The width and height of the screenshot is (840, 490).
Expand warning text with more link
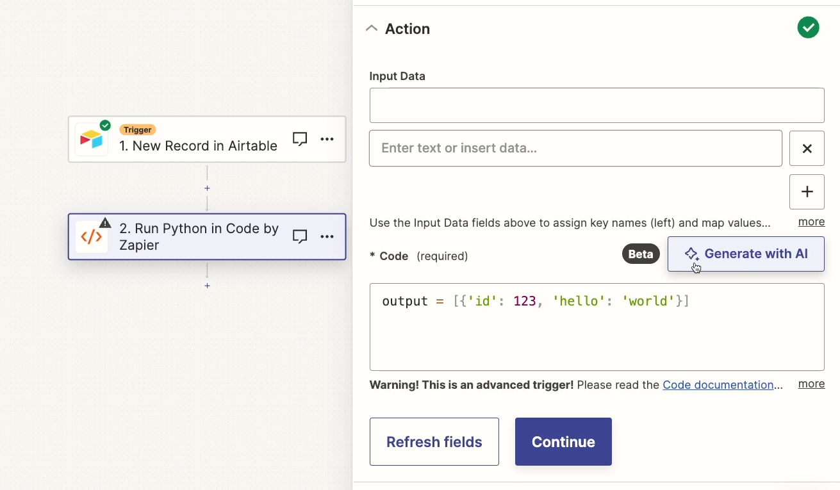pyautogui.click(x=811, y=384)
